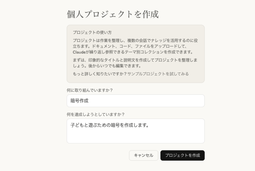
Task: Open the サンプルプロジェクトを試してみる link
Action: [x=158, y=74]
